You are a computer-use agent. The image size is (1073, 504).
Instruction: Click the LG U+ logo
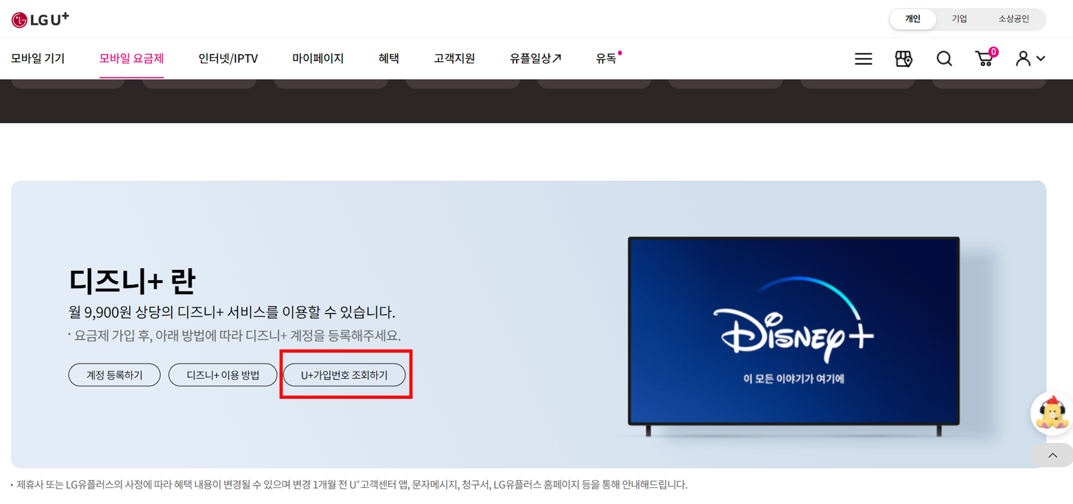pos(40,19)
